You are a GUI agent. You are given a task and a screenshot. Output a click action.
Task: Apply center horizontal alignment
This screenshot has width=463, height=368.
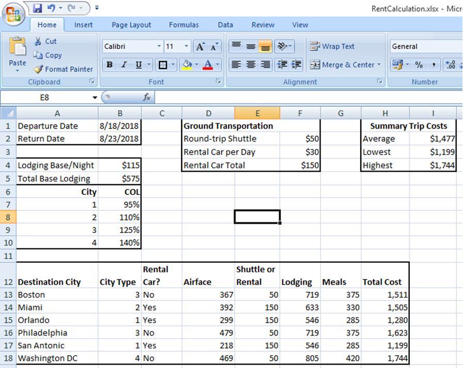251,64
